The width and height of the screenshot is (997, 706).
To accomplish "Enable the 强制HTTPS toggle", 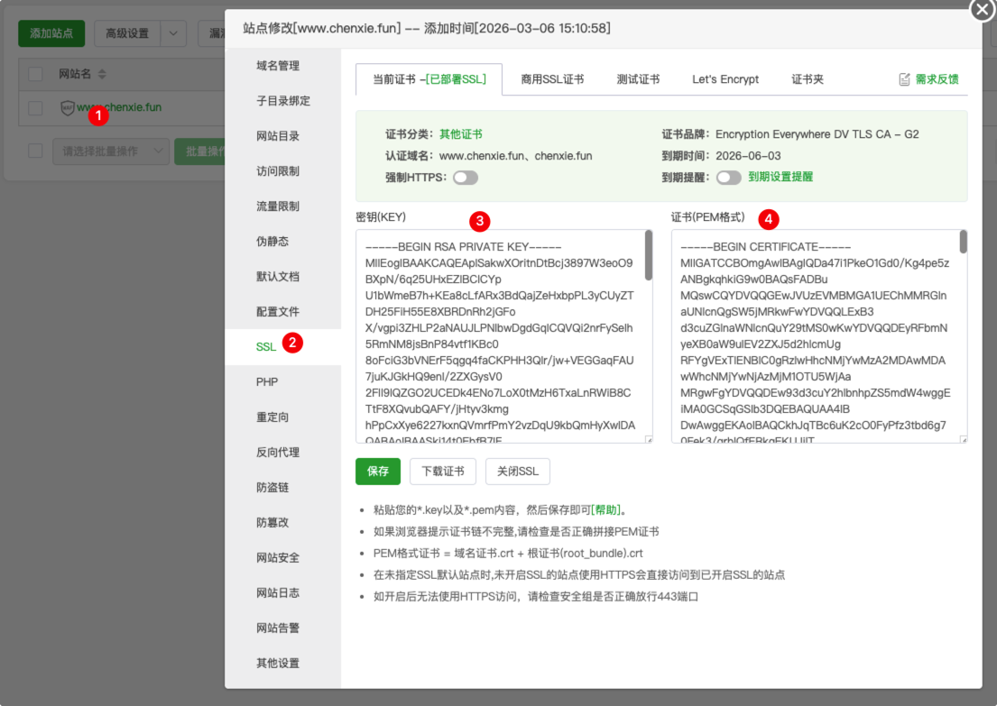I will 466,178.
